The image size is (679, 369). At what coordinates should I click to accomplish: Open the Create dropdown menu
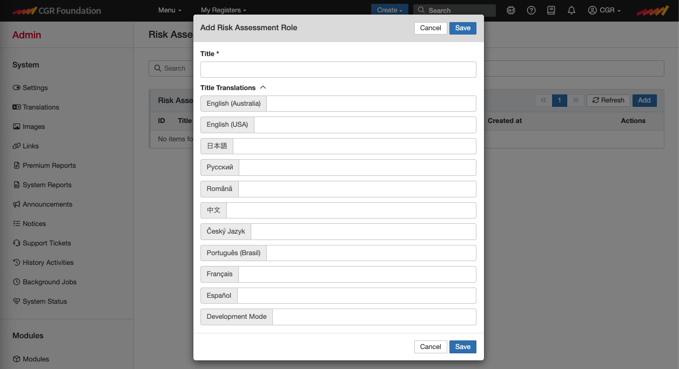389,10
